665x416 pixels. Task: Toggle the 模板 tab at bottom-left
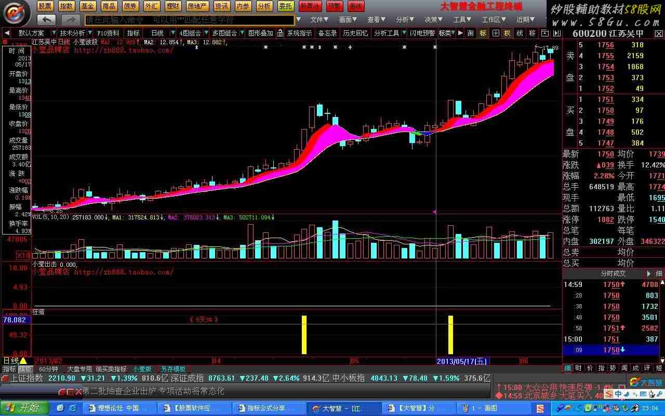(25, 369)
